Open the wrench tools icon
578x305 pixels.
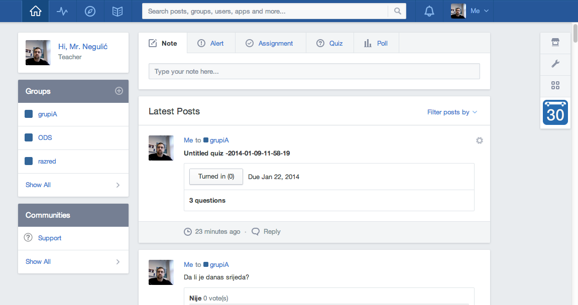tap(555, 64)
